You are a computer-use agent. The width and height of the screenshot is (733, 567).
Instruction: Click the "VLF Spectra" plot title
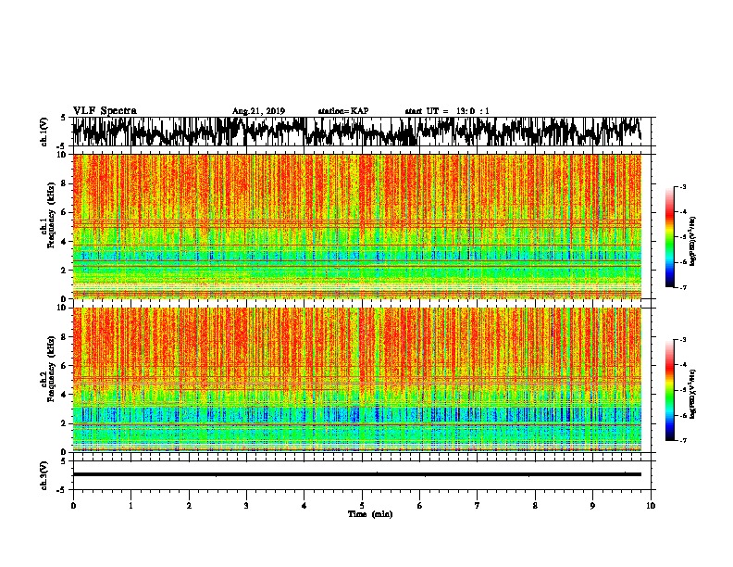[105, 111]
